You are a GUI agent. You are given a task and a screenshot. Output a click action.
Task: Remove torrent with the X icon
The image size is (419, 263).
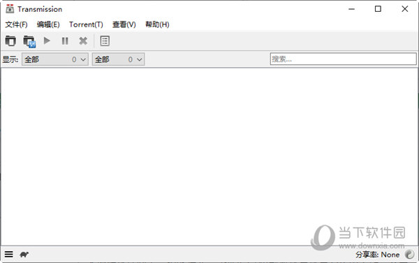pos(83,41)
